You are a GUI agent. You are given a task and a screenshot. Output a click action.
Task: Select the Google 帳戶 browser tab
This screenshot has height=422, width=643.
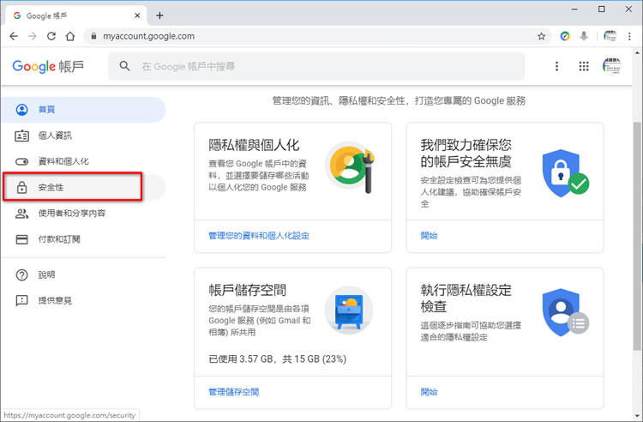coord(75,15)
